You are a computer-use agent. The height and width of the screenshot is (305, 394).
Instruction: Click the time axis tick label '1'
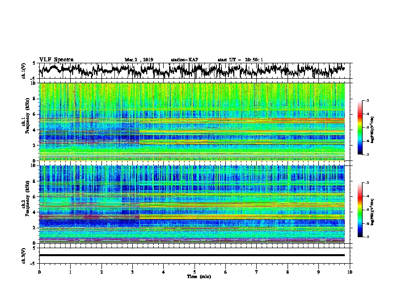70,272
